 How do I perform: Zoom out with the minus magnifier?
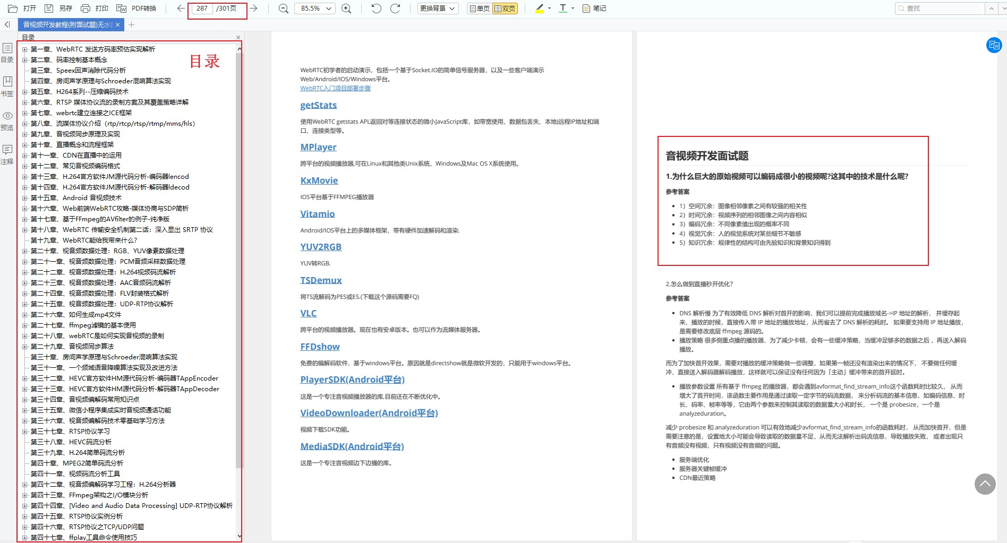tap(284, 8)
